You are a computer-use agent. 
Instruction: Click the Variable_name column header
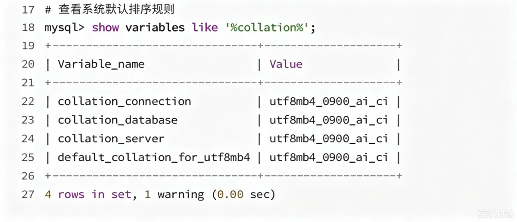pos(101,65)
